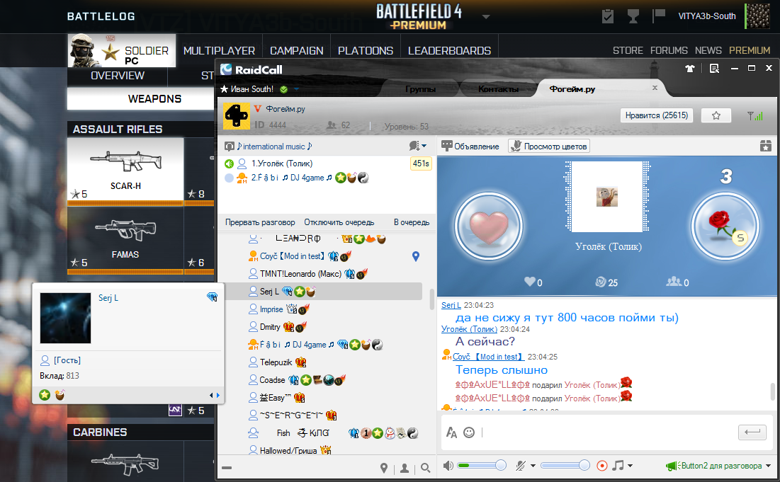Toggle the microphone mute icon

pyautogui.click(x=520, y=466)
